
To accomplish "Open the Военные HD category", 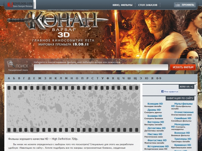I will click(182, 133).
